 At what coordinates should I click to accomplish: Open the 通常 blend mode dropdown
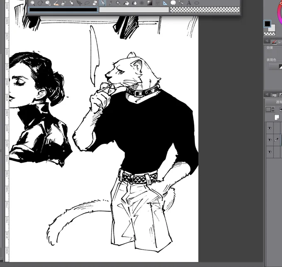click(274, 102)
